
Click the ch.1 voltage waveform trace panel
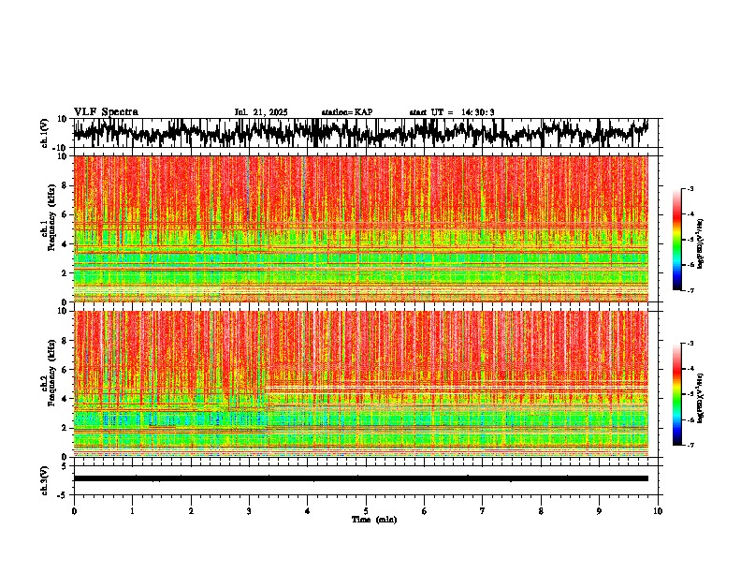[366, 133]
